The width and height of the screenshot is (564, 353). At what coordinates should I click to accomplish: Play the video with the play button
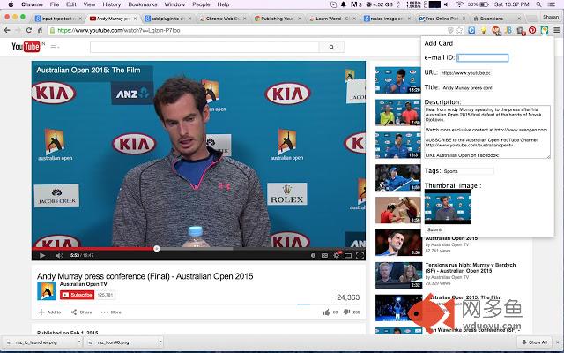coord(42,255)
